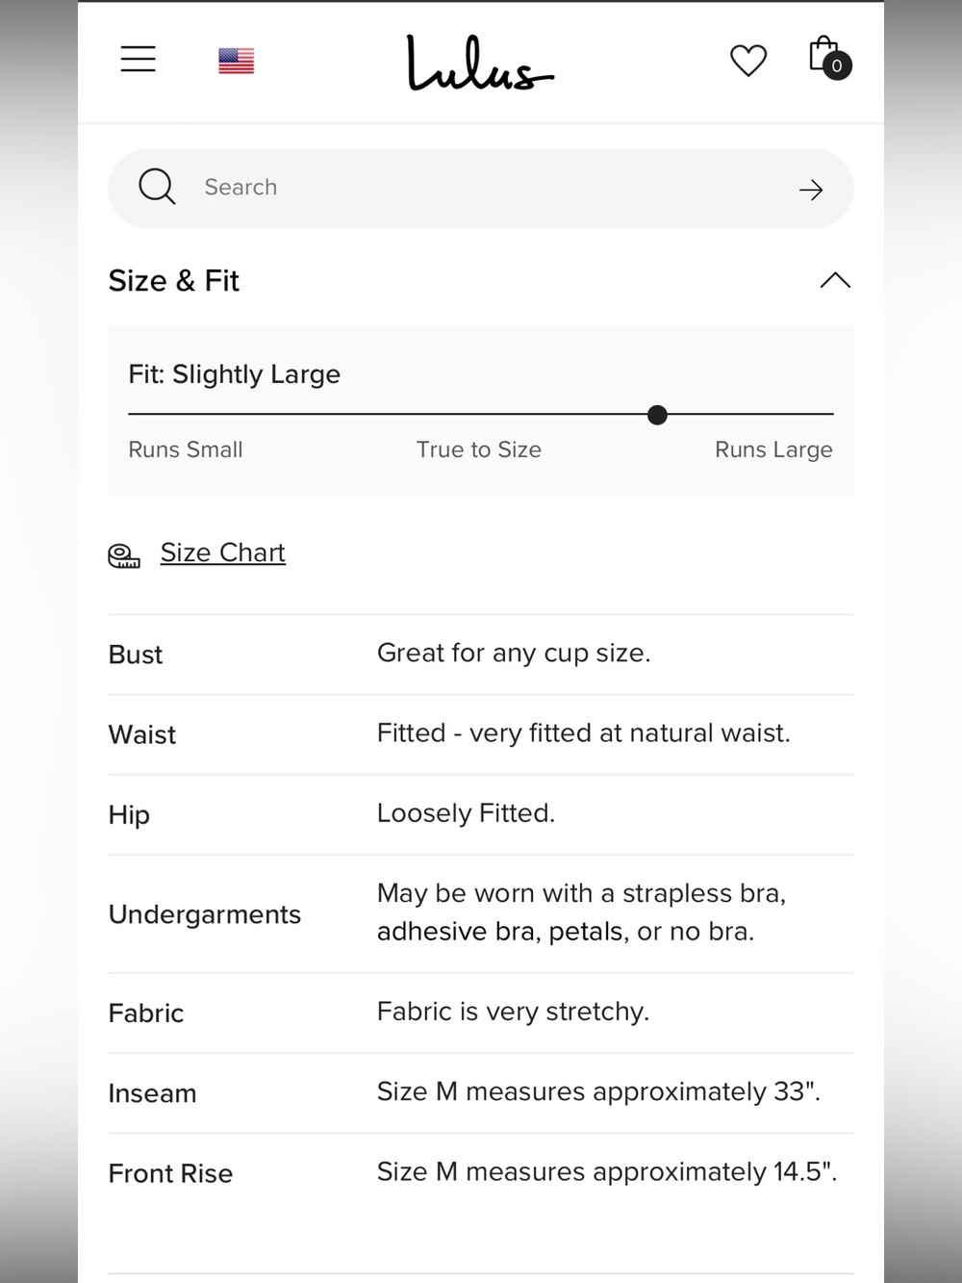Click the Bust fit detail row
The width and height of the screenshot is (962, 1283).
(481, 654)
